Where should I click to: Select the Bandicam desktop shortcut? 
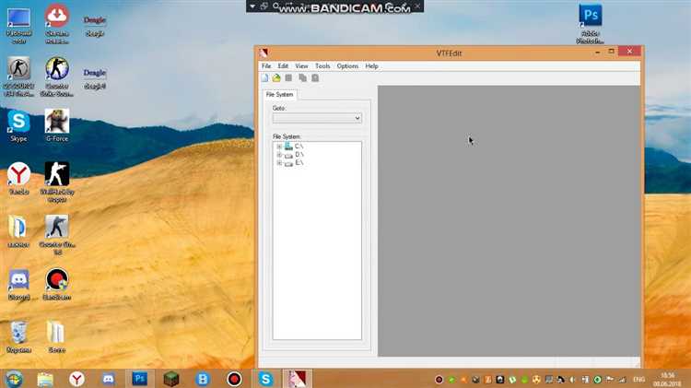(x=57, y=280)
